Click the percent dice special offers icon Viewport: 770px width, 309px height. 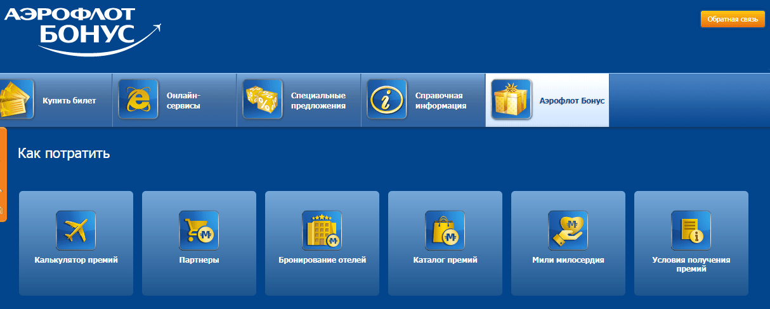[x=263, y=100]
